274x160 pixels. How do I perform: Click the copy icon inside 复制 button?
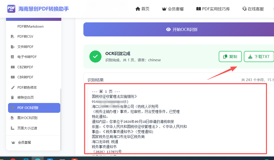225,57
